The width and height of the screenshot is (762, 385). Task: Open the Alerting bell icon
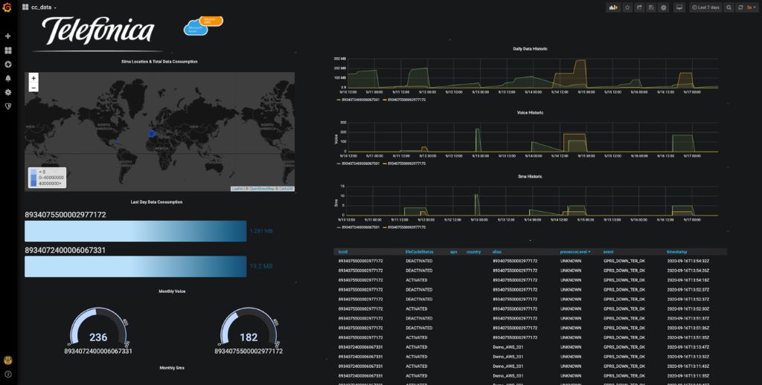pos(8,78)
